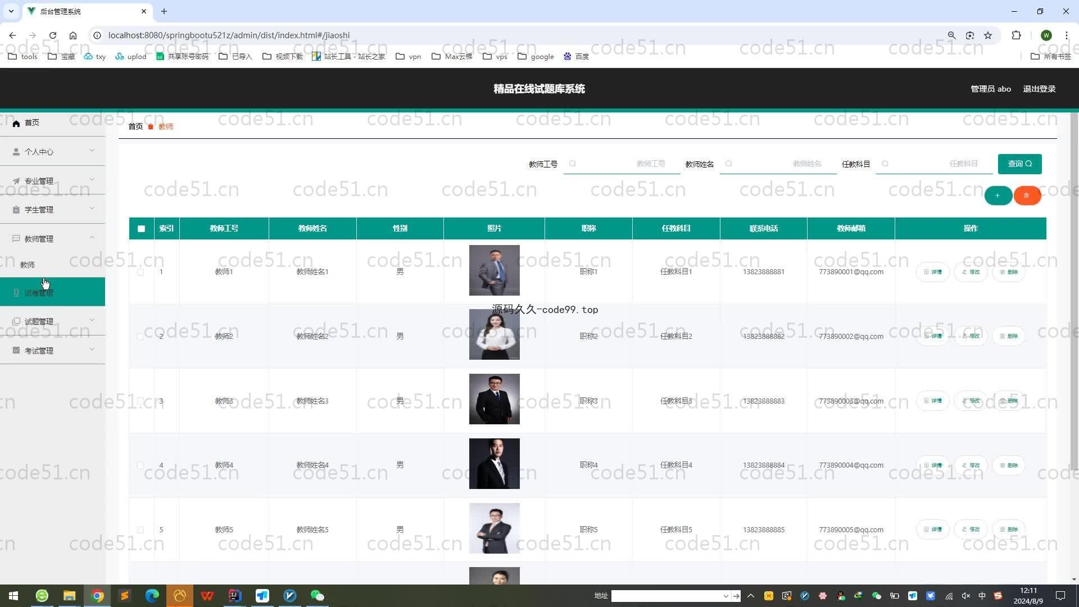
Task: Open WeChat from the taskbar
Action: click(x=318, y=596)
